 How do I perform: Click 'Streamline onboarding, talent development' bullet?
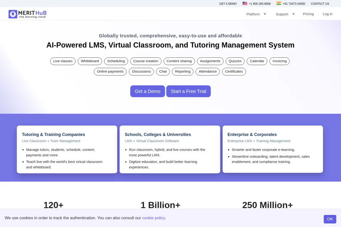coord(271,159)
